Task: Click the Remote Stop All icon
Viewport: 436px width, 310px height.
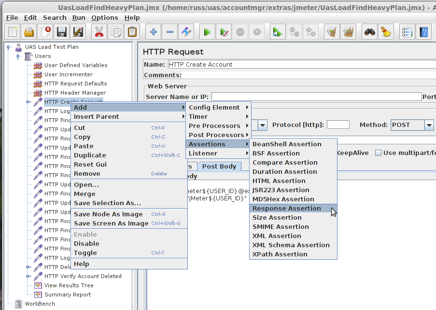Action: (x=294, y=32)
